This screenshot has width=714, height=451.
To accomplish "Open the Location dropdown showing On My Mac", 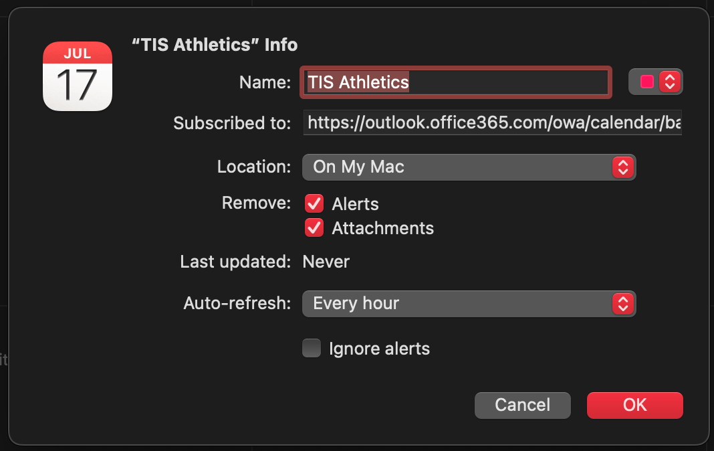I will click(x=461, y=167).
